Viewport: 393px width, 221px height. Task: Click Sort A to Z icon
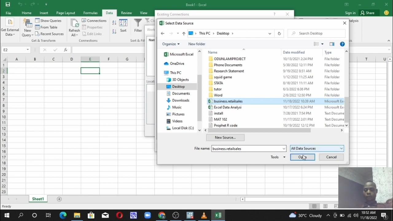tap(114, 23)
